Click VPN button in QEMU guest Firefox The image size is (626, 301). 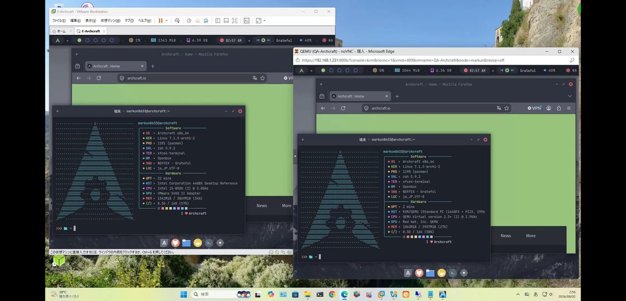click(535, 108)
